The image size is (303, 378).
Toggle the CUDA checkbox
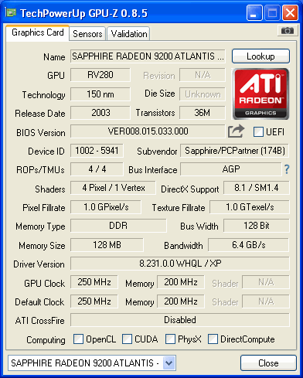[127, 339]
